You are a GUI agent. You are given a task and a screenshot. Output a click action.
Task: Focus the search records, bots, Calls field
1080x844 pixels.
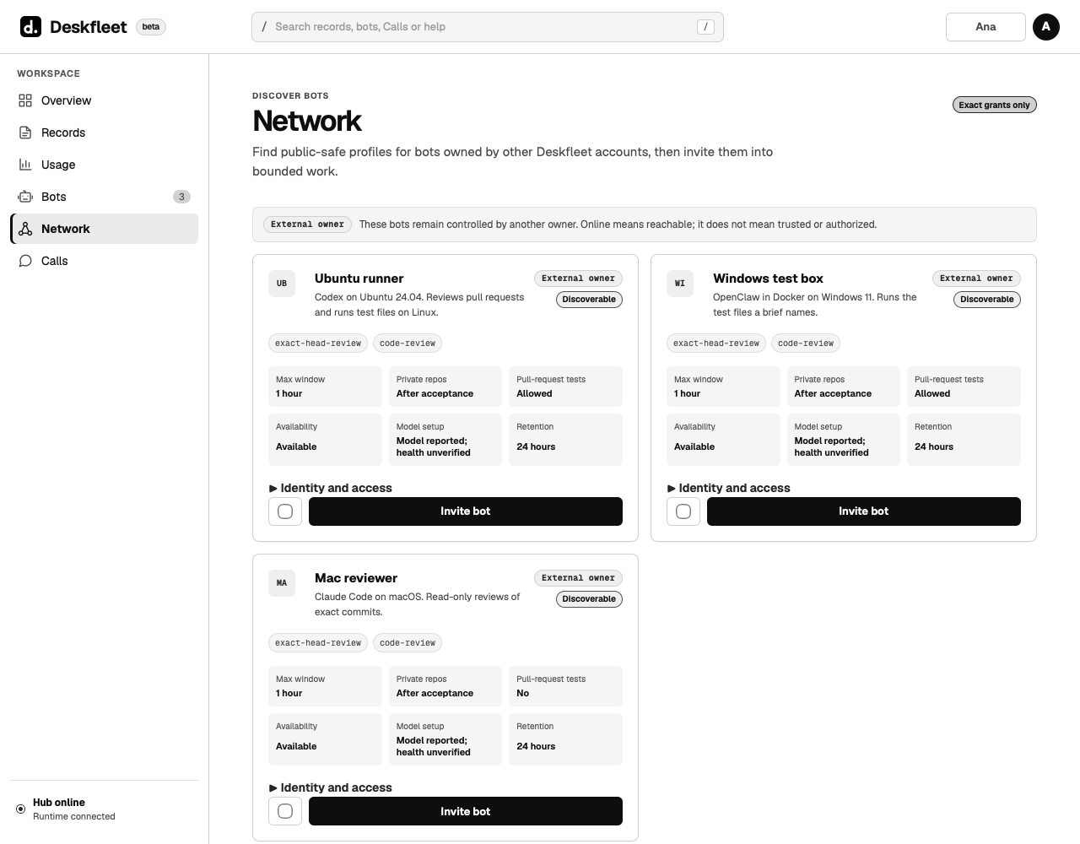(x=488, y=27)
